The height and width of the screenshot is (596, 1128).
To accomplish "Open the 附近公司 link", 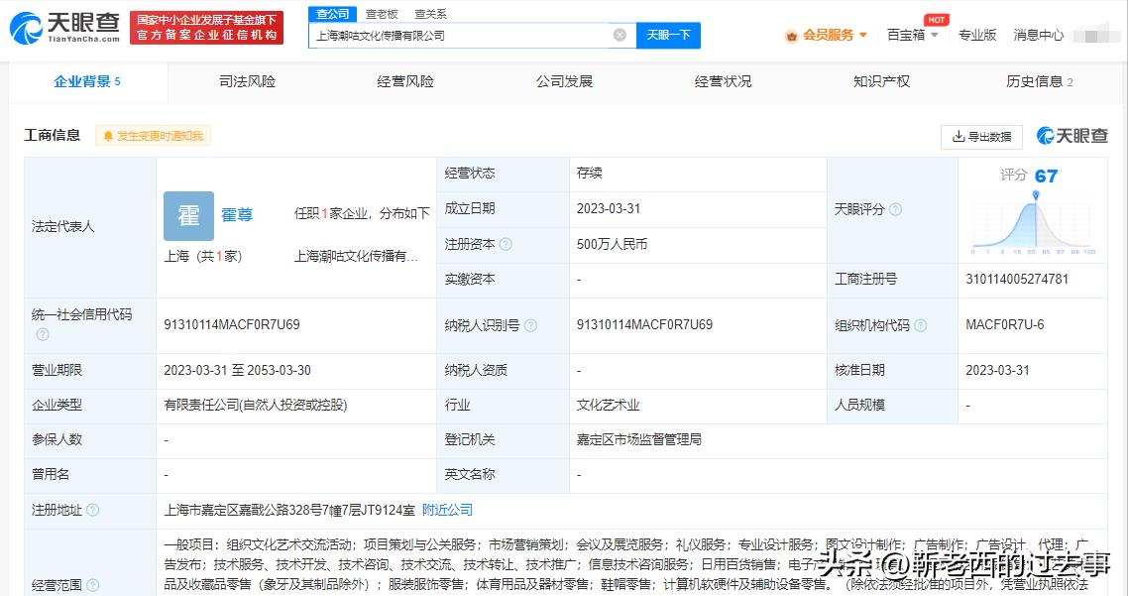I will click(x=449, y=510).
